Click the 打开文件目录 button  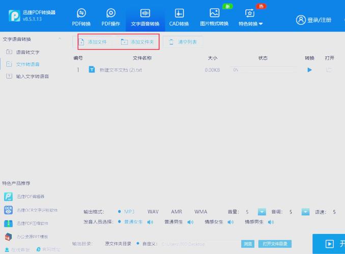coord(275,244)
